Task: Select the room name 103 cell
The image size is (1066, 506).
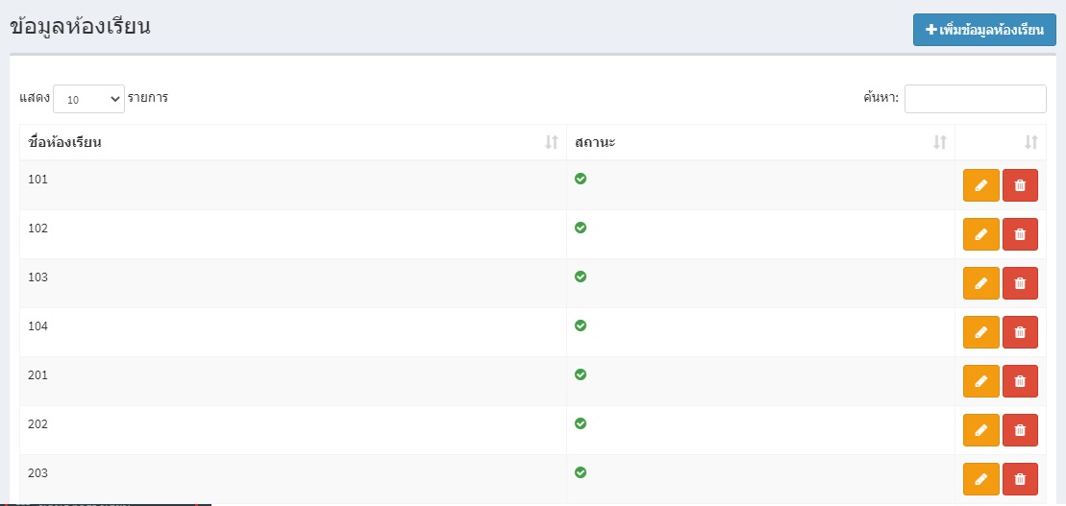Action: click(x=293, y=283)
